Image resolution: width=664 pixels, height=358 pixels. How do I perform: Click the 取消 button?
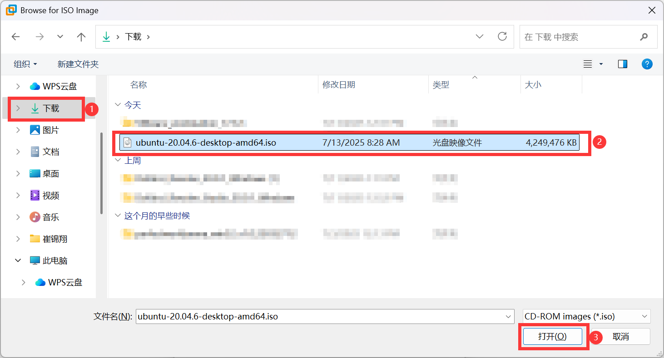[620, 336]
